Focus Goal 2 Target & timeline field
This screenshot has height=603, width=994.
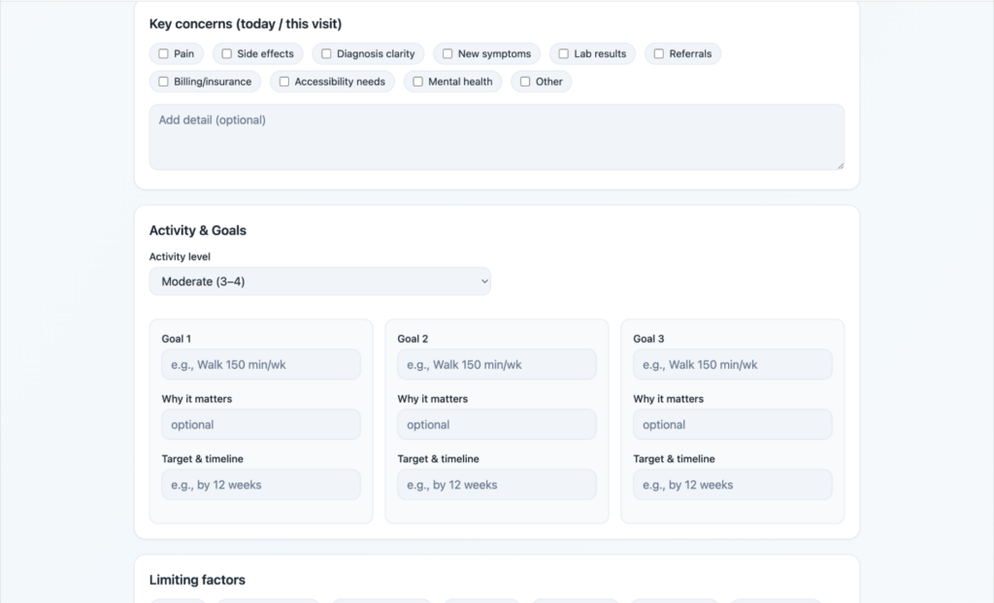(496, 485)
